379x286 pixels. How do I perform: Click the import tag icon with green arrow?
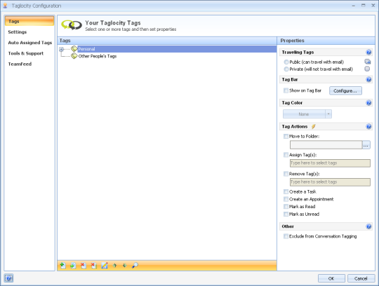click(x=73, y=266)
